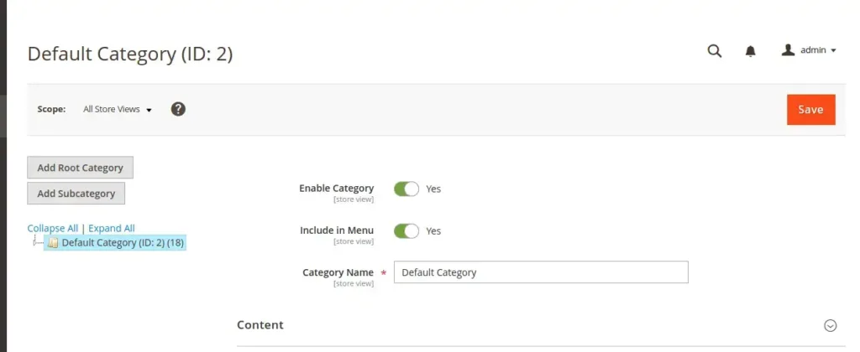860x352 pixels.
Task: Click the Default Category folder icon
Action: [53, 243]
